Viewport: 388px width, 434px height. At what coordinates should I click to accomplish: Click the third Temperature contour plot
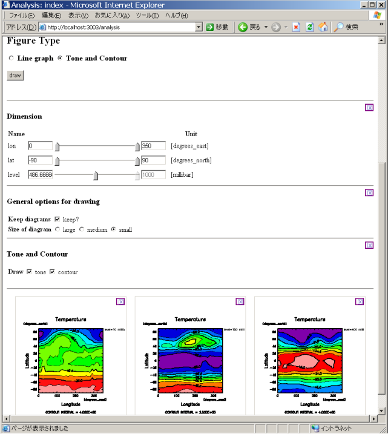tap(310, 361)
